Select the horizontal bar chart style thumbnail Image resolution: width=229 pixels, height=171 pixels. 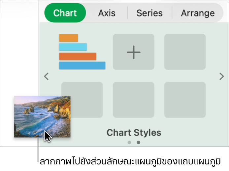click(x=82, y=52)
